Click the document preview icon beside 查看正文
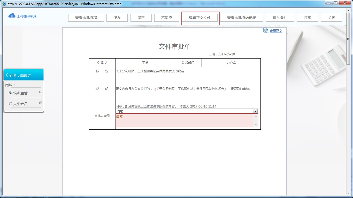The height and width of the screenshot is (198, 353). point(265,30)
